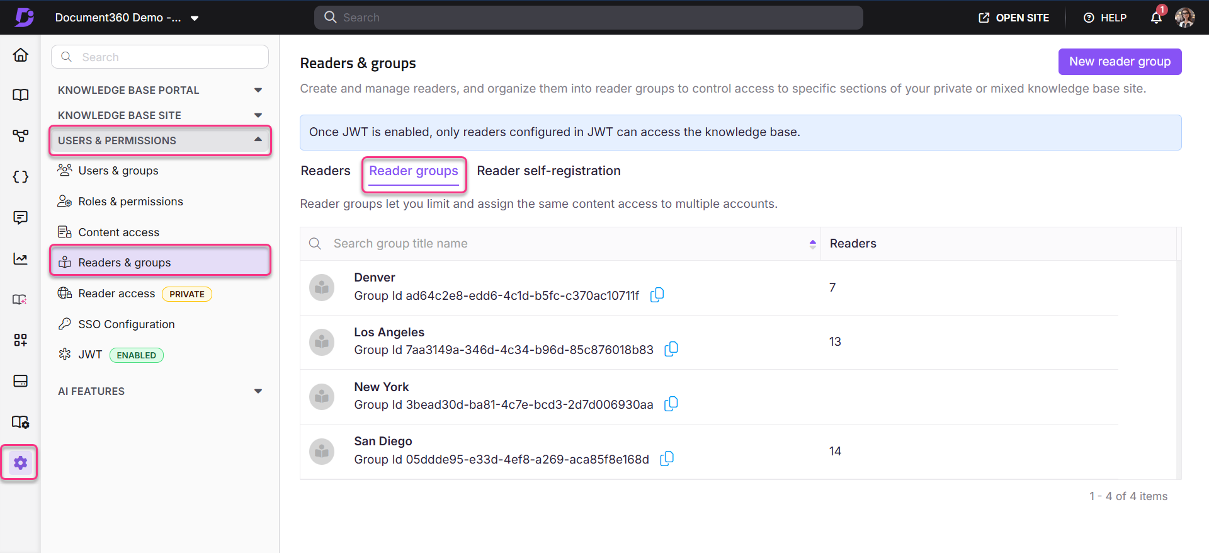Click the Search group title name field

point(554,244)
